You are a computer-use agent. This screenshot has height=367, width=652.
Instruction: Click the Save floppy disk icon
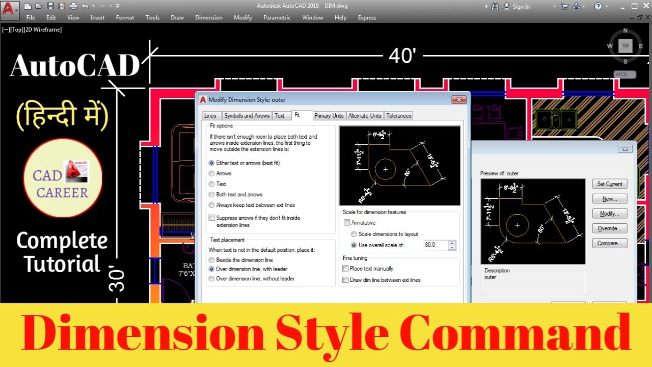(50, 6)
